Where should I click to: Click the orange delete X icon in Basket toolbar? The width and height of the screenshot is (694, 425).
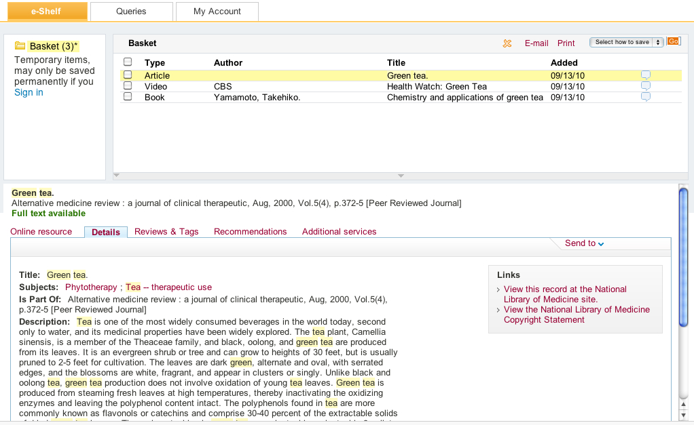click(x=507, y=43)
